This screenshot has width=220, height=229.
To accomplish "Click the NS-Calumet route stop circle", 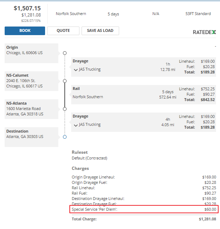I will point(65,81).
